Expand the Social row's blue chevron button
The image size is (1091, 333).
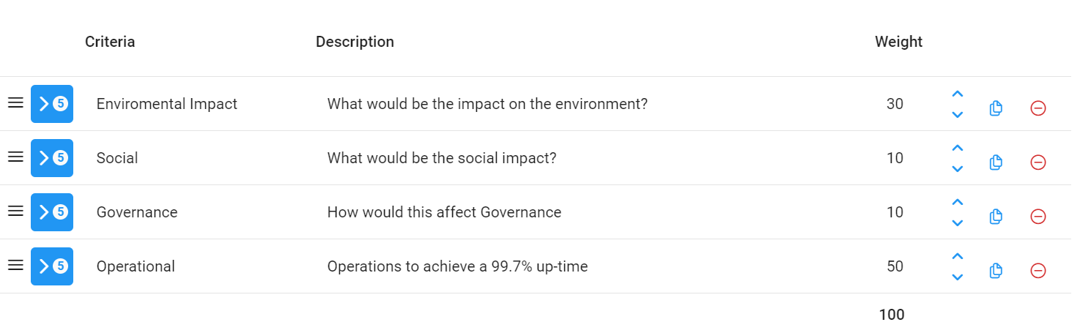(x=52, y=158)
